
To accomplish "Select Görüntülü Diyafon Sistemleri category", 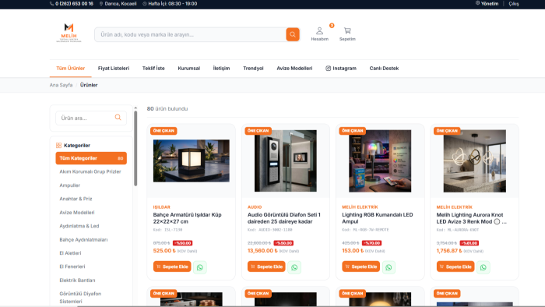I will pos(80,298).
